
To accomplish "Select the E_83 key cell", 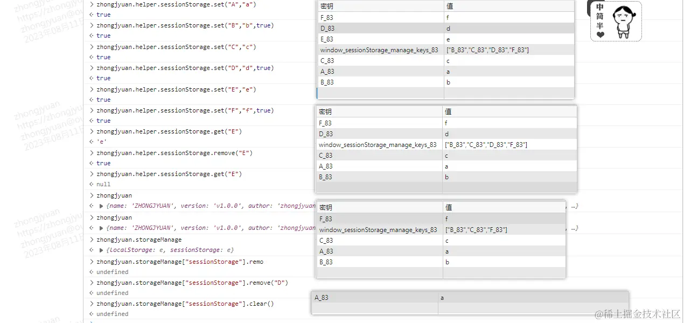I will point(380,39).
